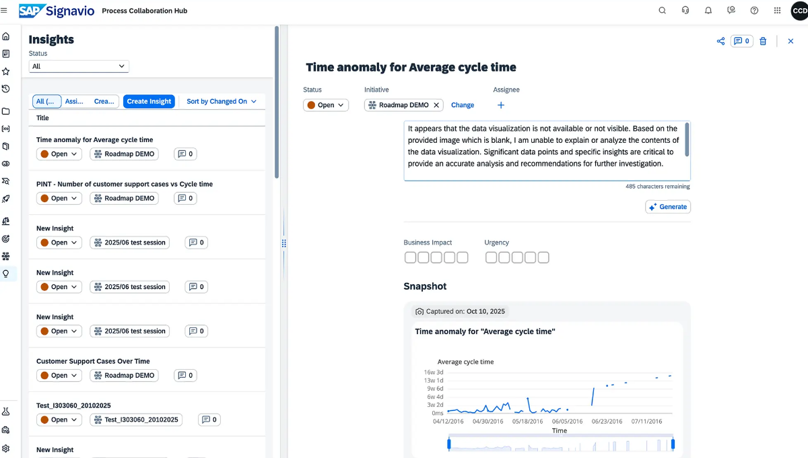Open the Status dropdown in detail panel
Viewport: 808px width, 458px height.
click(x=326, y=105)
